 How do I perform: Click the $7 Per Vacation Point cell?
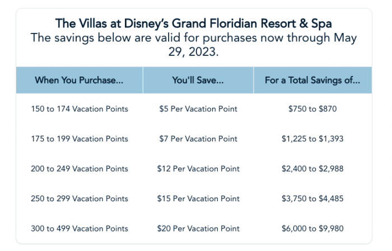point(198,139)
